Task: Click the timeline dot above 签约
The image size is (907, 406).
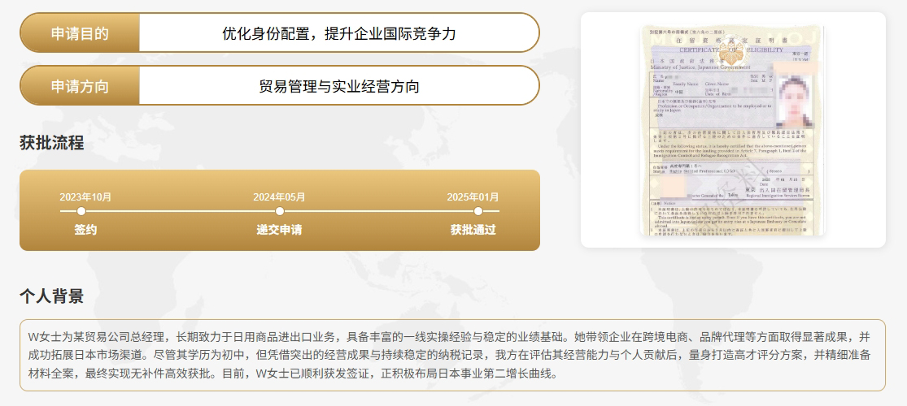Action: [x=81, y=211]
